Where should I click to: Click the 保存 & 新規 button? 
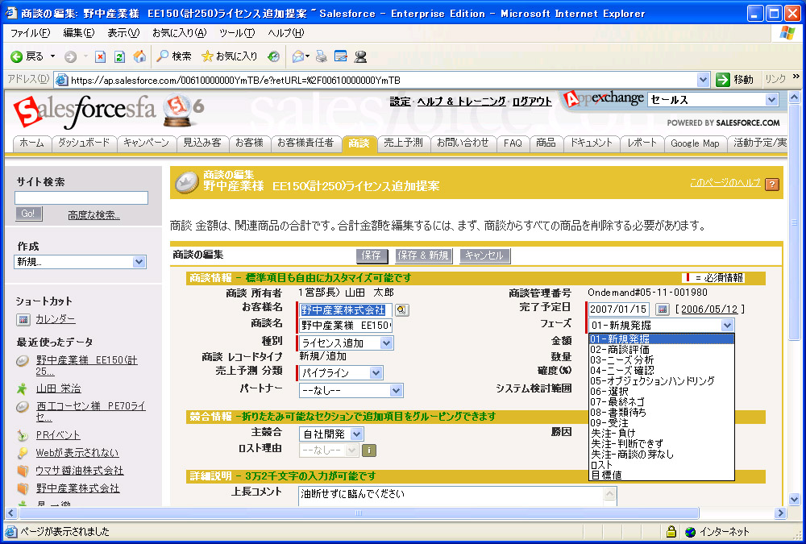[x=423, y=255]
